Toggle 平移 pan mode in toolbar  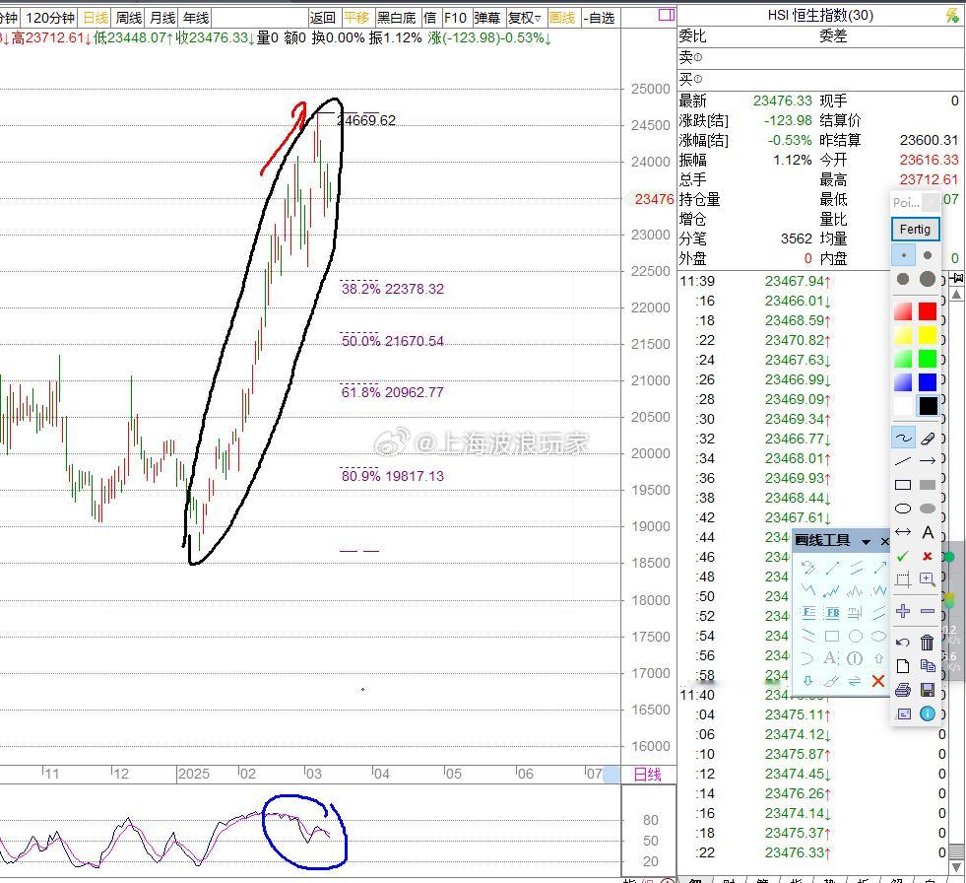(356, 18)
